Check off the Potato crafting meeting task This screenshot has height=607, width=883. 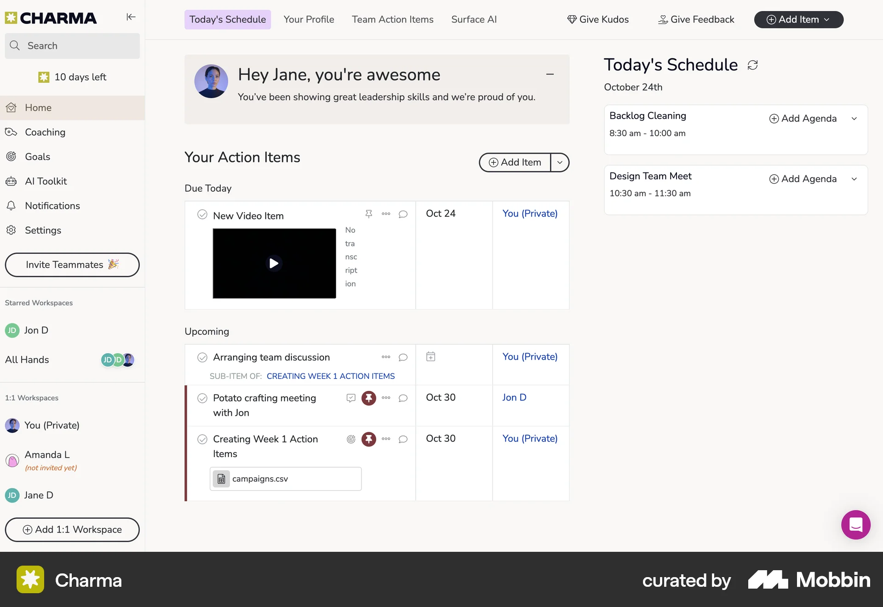202,398
